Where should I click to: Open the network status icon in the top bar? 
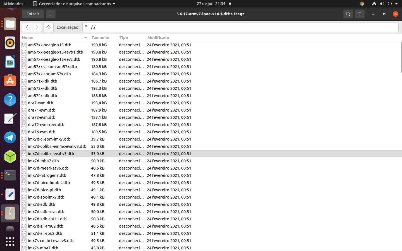[x=374, y=4]
